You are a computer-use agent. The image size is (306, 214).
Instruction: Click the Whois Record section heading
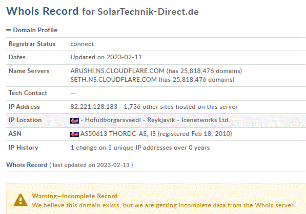pos(27,165)
